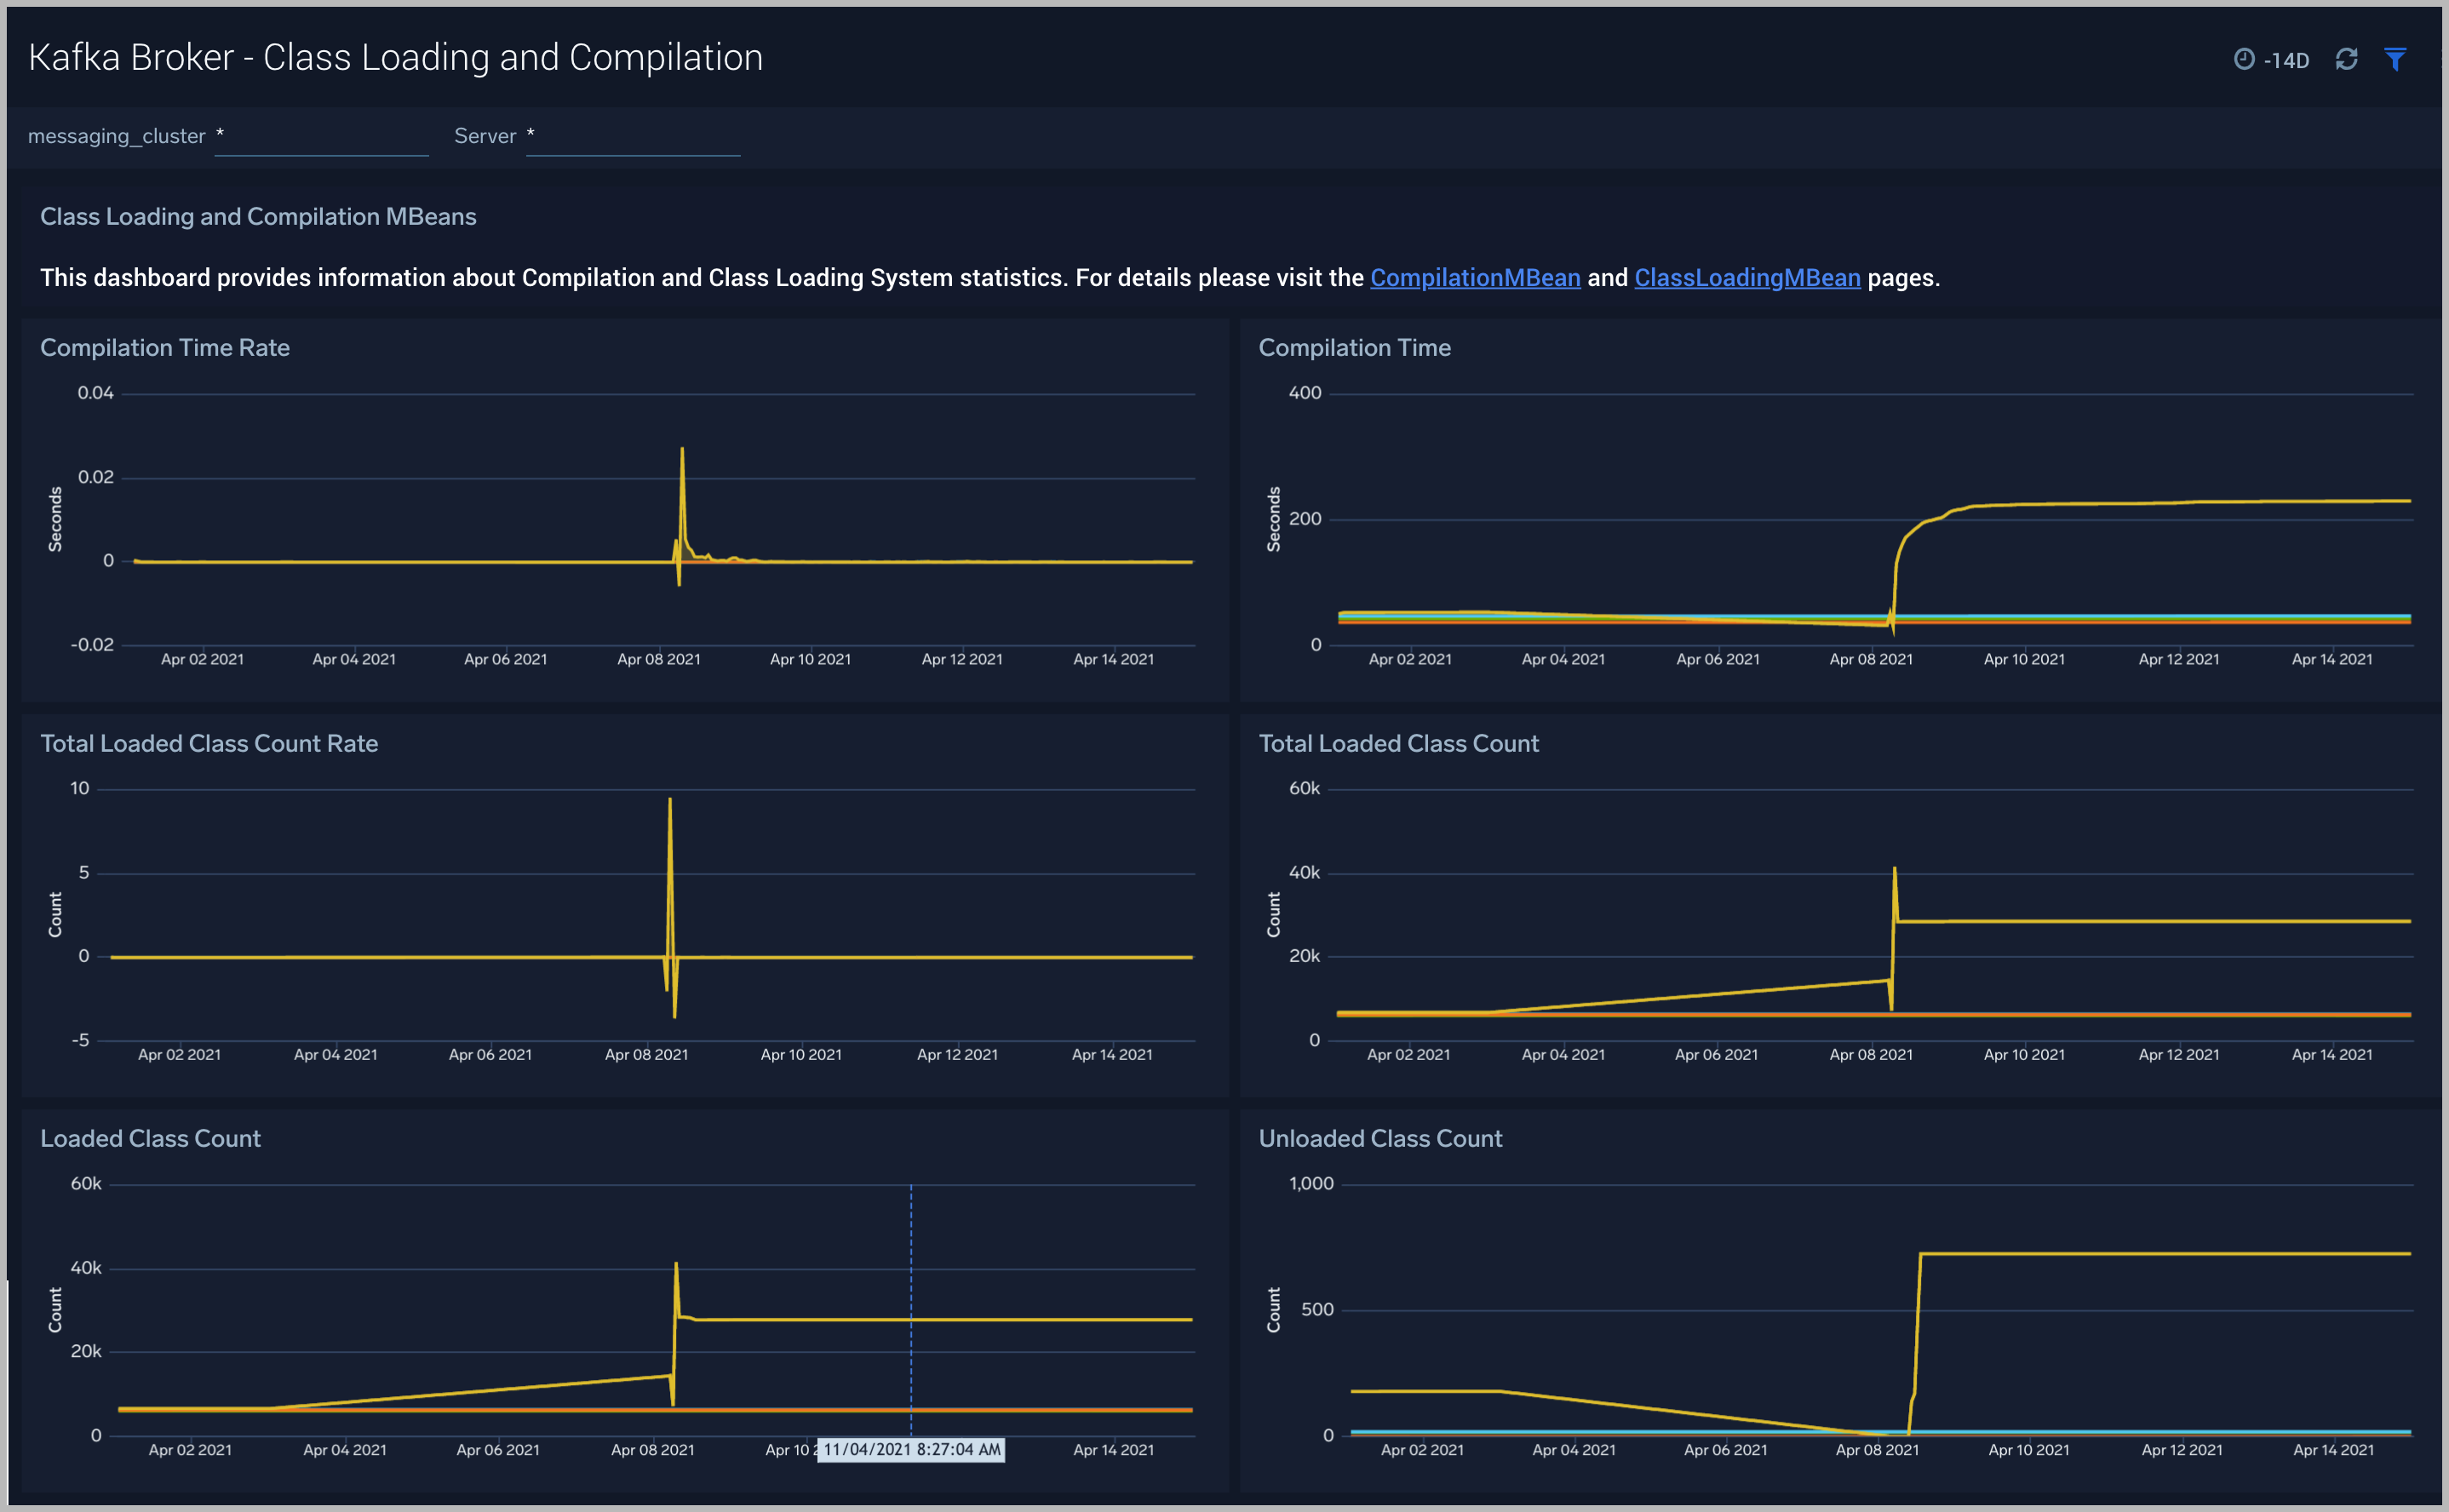Click the Unloaded Class Count panel title
The height and width of the screenshot is (1512, 2449).
[1380, 1139]
